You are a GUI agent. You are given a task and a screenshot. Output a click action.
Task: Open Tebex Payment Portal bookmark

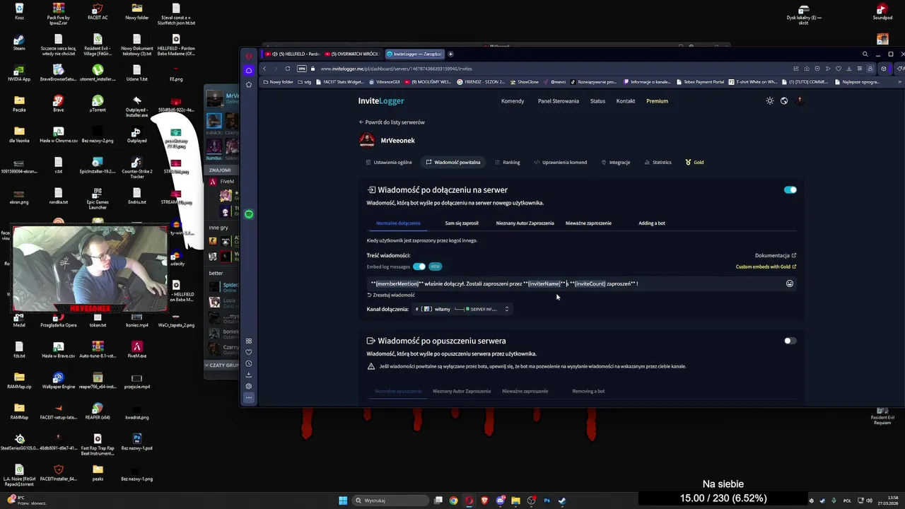[700, 82]
